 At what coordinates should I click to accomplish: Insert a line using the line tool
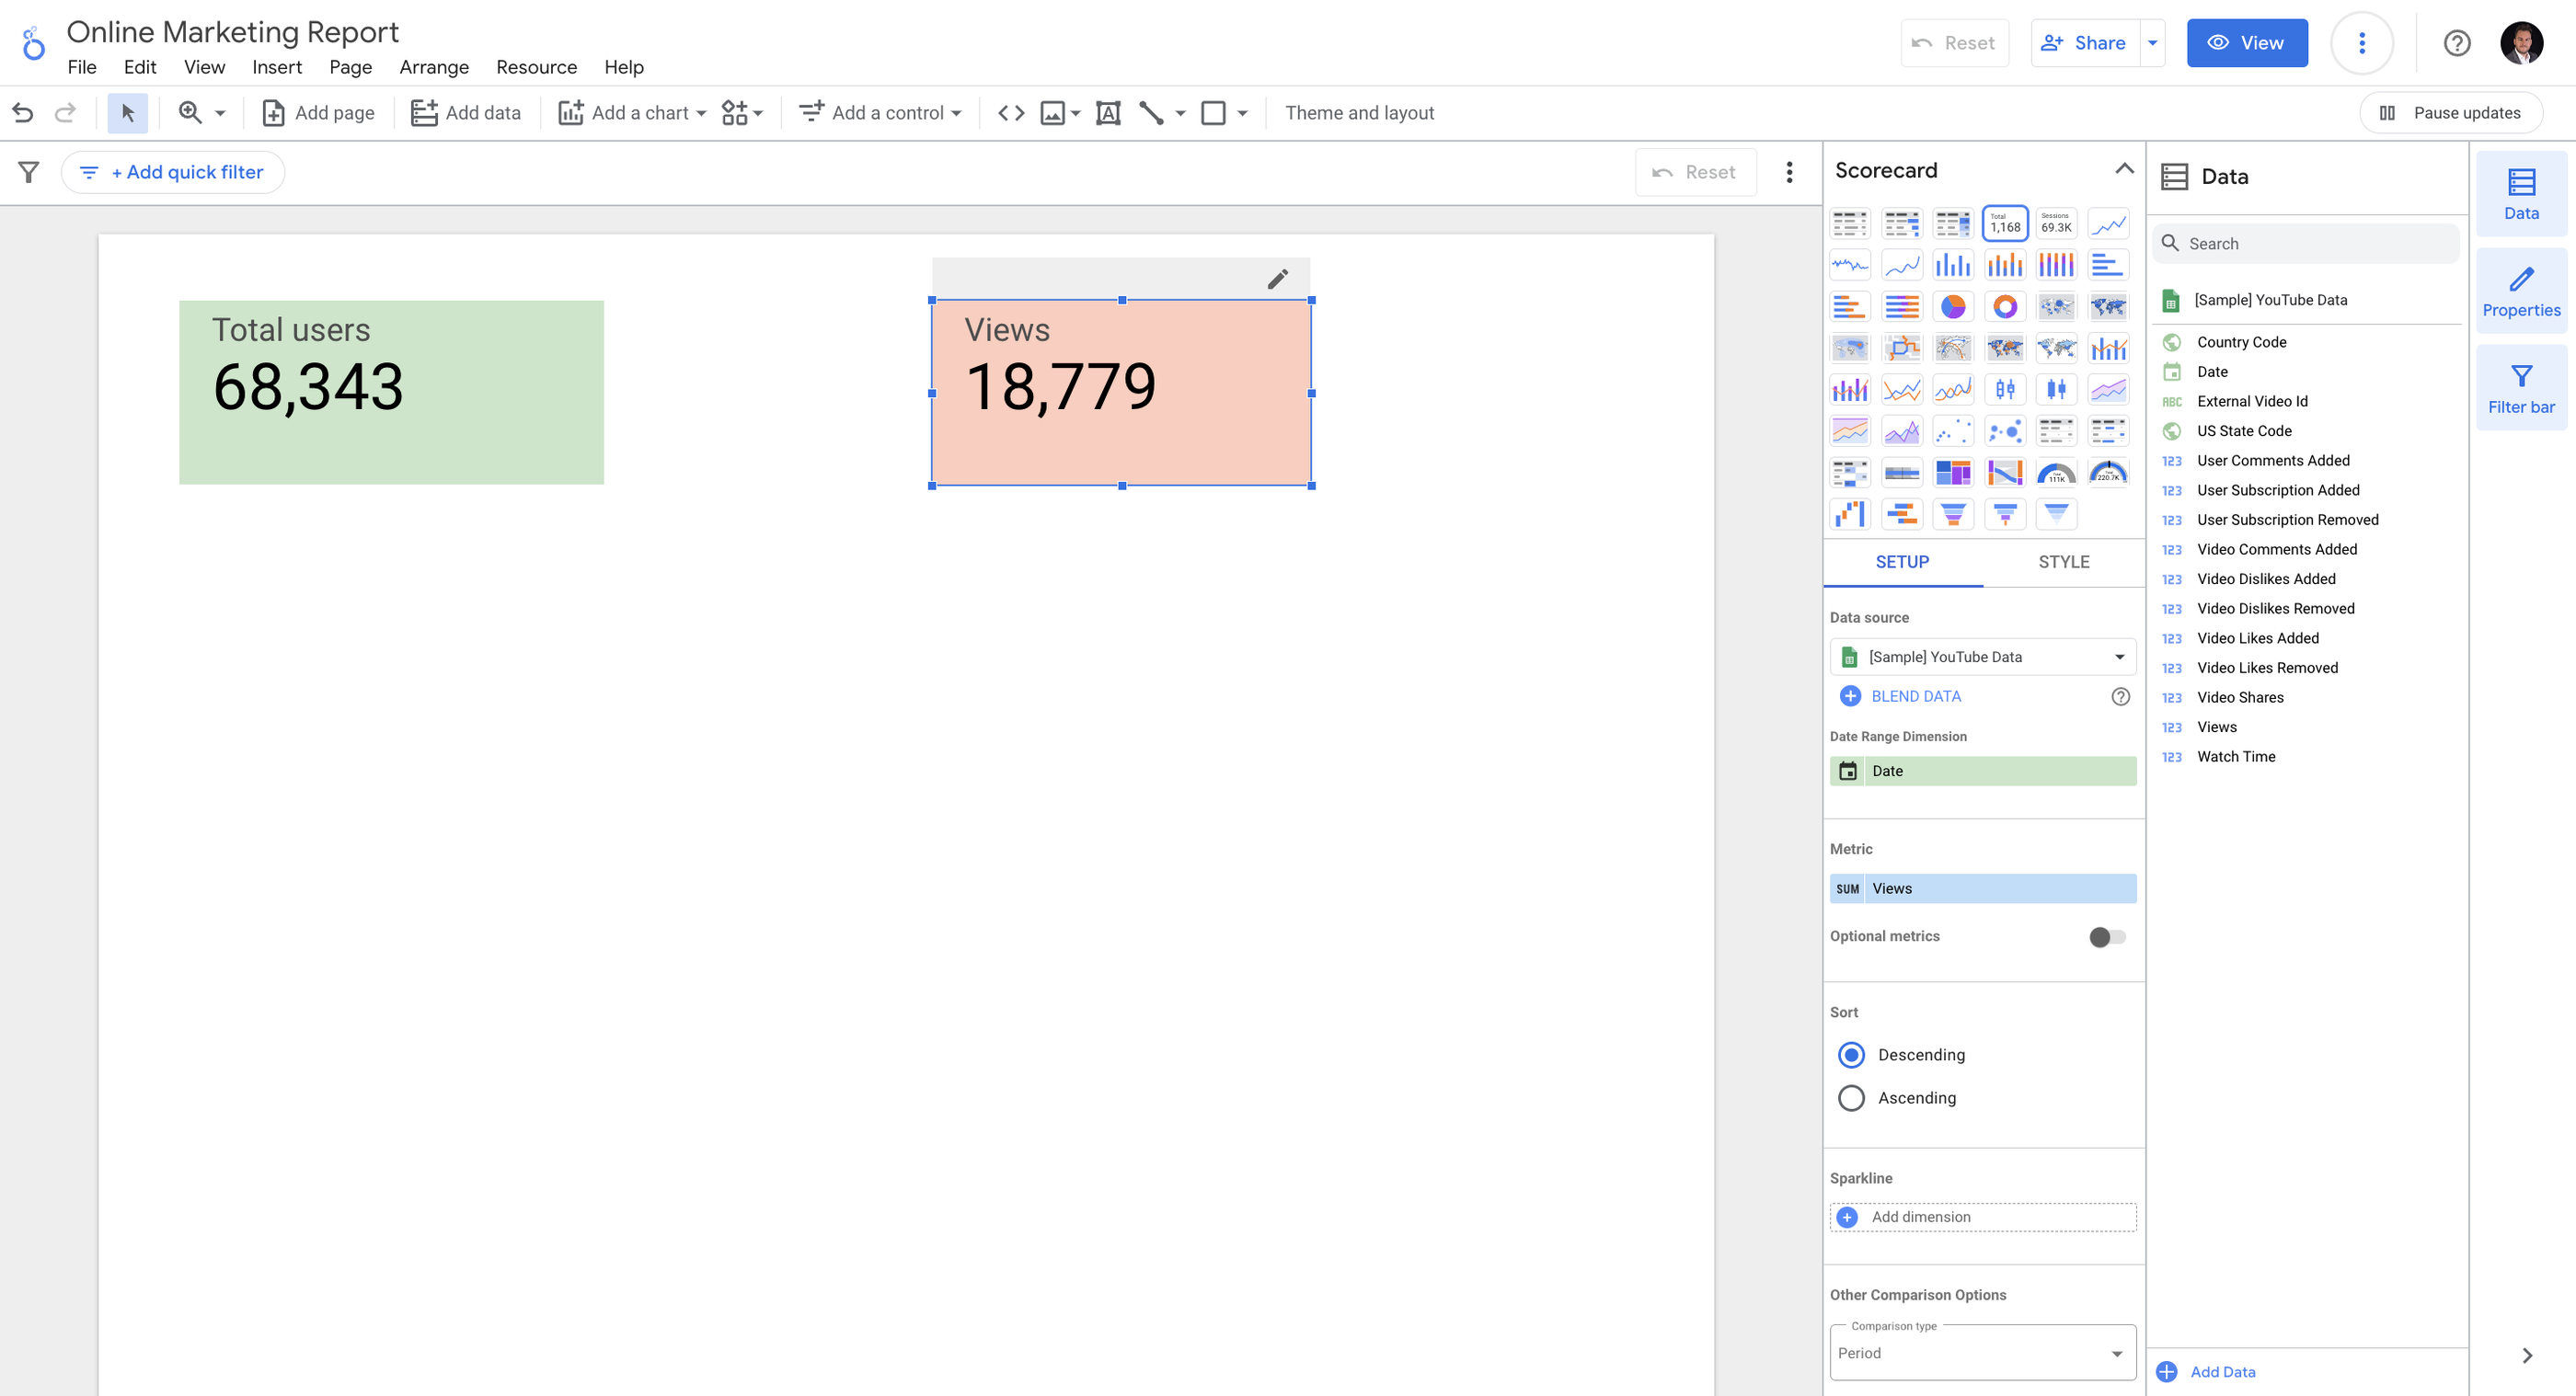(x=1152, y=112)
